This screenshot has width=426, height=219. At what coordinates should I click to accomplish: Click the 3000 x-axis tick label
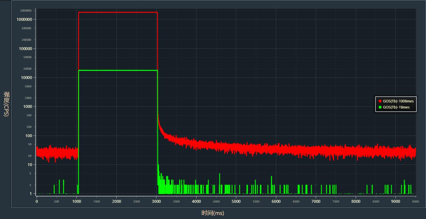tap(156, 201)
